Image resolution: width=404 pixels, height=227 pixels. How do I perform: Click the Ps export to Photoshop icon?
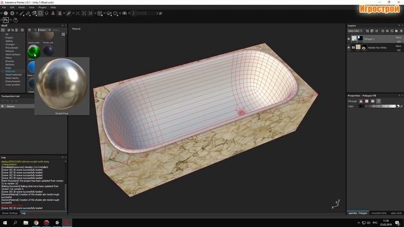click(x=6, y=20)
